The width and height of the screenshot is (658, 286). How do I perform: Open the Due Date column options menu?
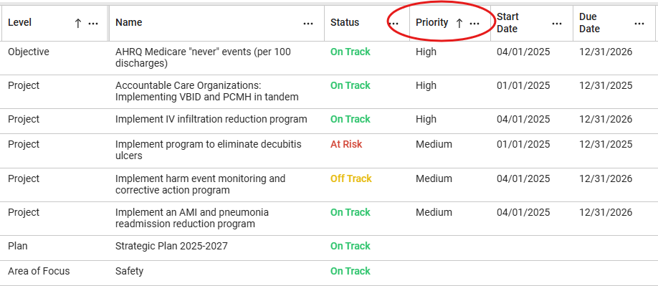pos(639,24)
